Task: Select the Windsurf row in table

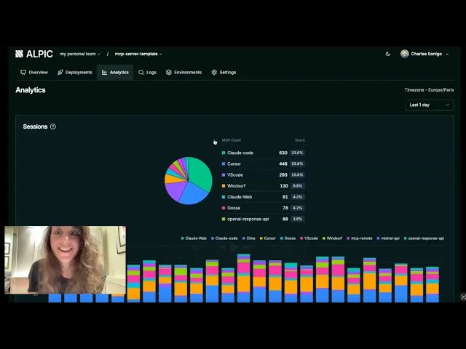Action: (x=264, y=186)
